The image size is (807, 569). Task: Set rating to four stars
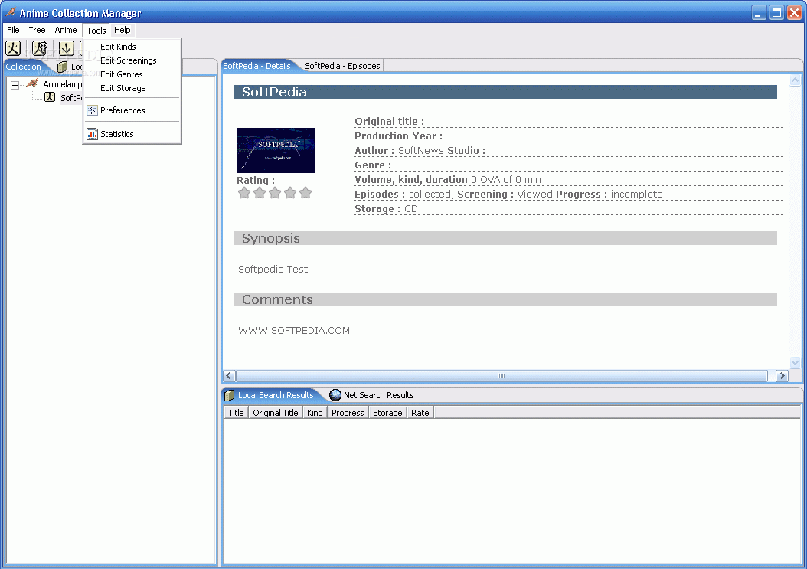pos(290,193)
